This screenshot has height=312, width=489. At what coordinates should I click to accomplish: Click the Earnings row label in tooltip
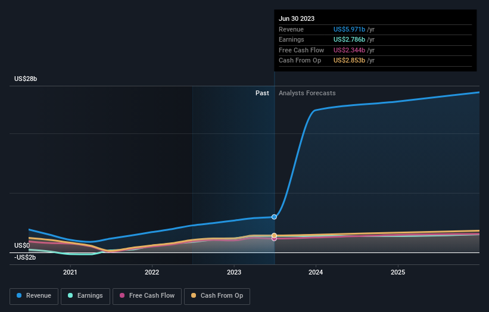291,39
